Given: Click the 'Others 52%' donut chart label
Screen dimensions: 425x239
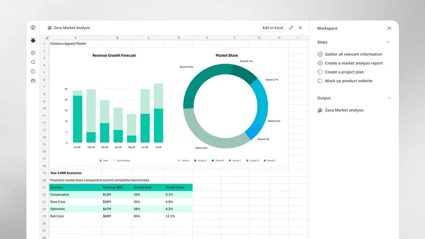Looking at the screenshot, I should pos(201,148).
